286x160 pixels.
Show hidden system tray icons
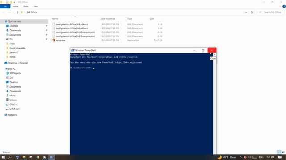click(x=240, y=157)
